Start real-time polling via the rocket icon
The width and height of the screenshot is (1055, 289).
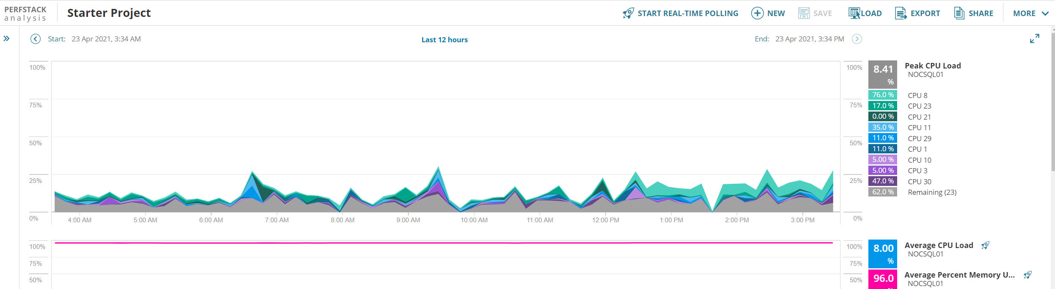(x=628, y=13)
